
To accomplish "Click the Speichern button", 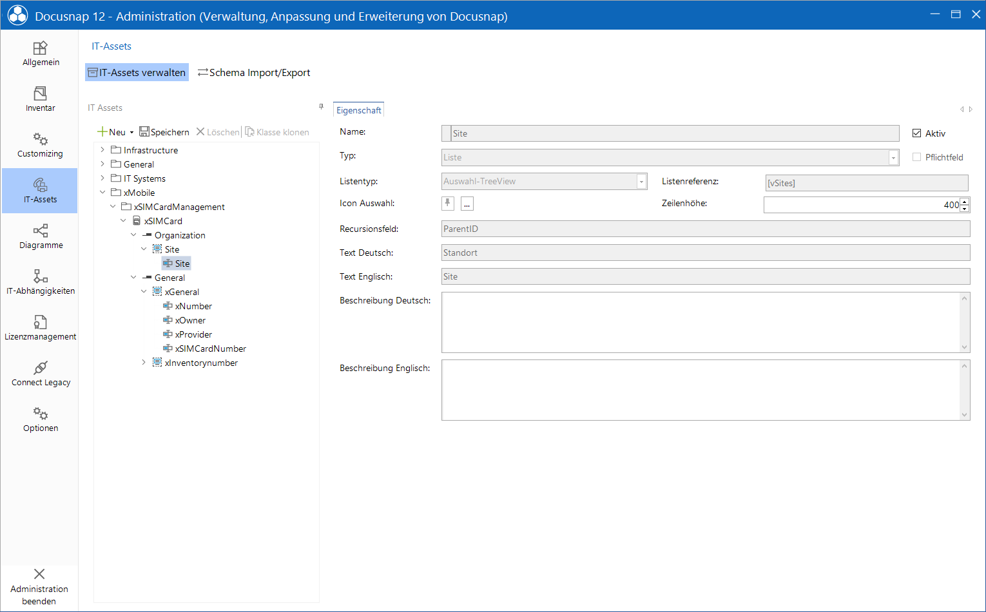I will (x=164, y=132).
